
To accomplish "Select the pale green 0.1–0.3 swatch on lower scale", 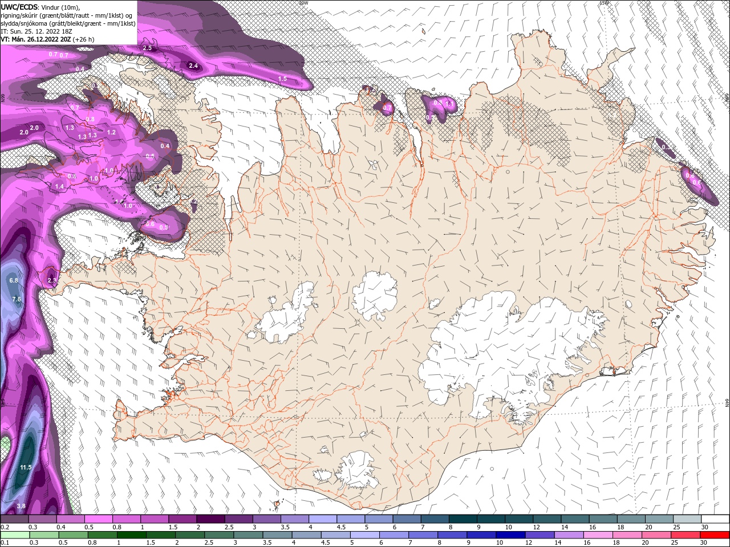I will 14,535.
